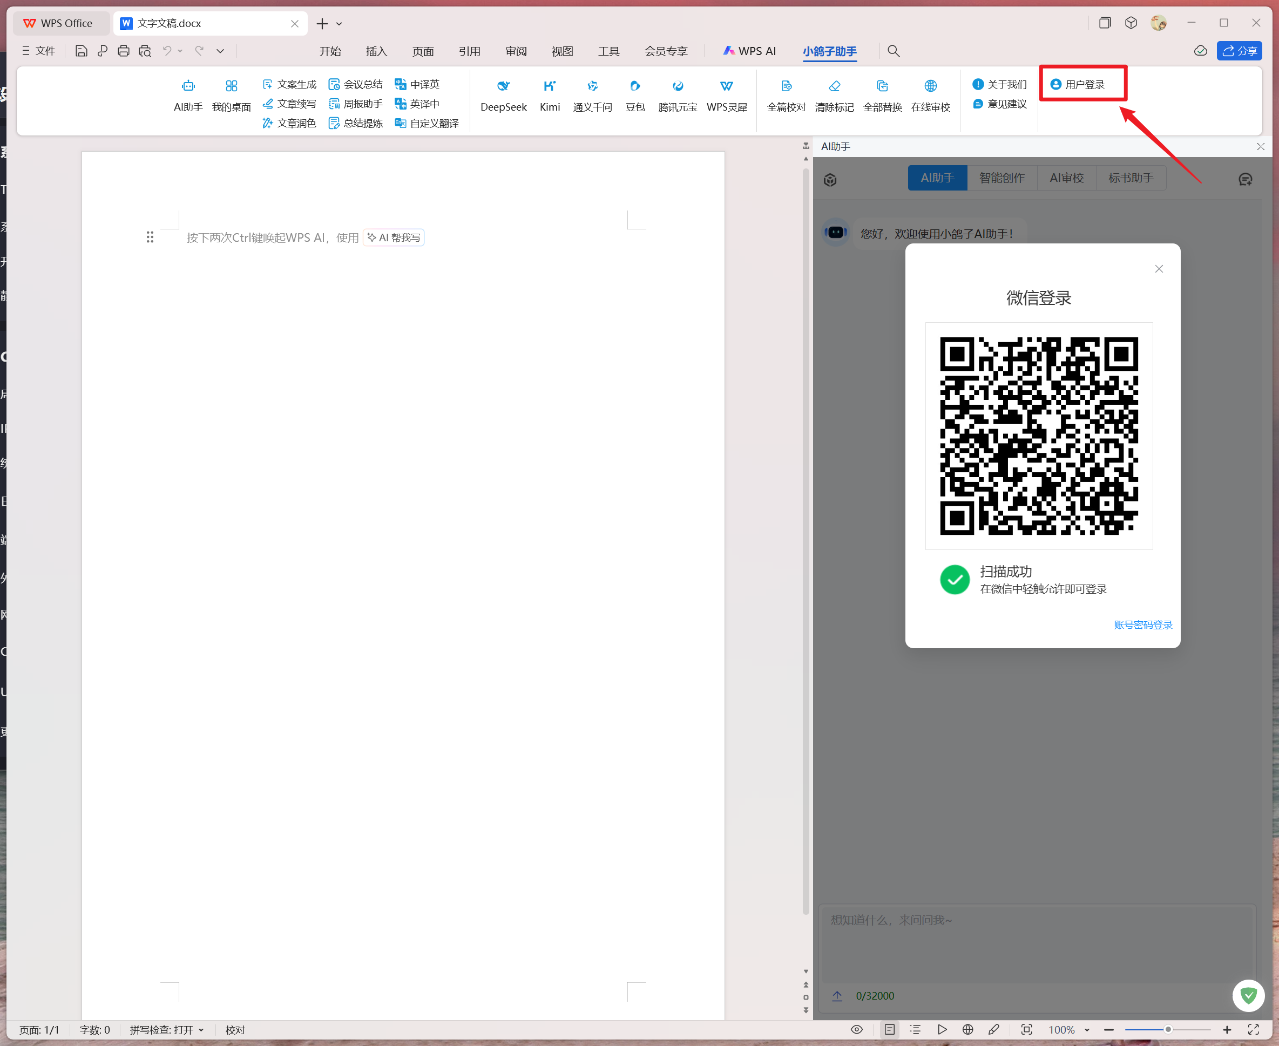
Task: Click the chat message input field
Action: tap(1037, 944)
